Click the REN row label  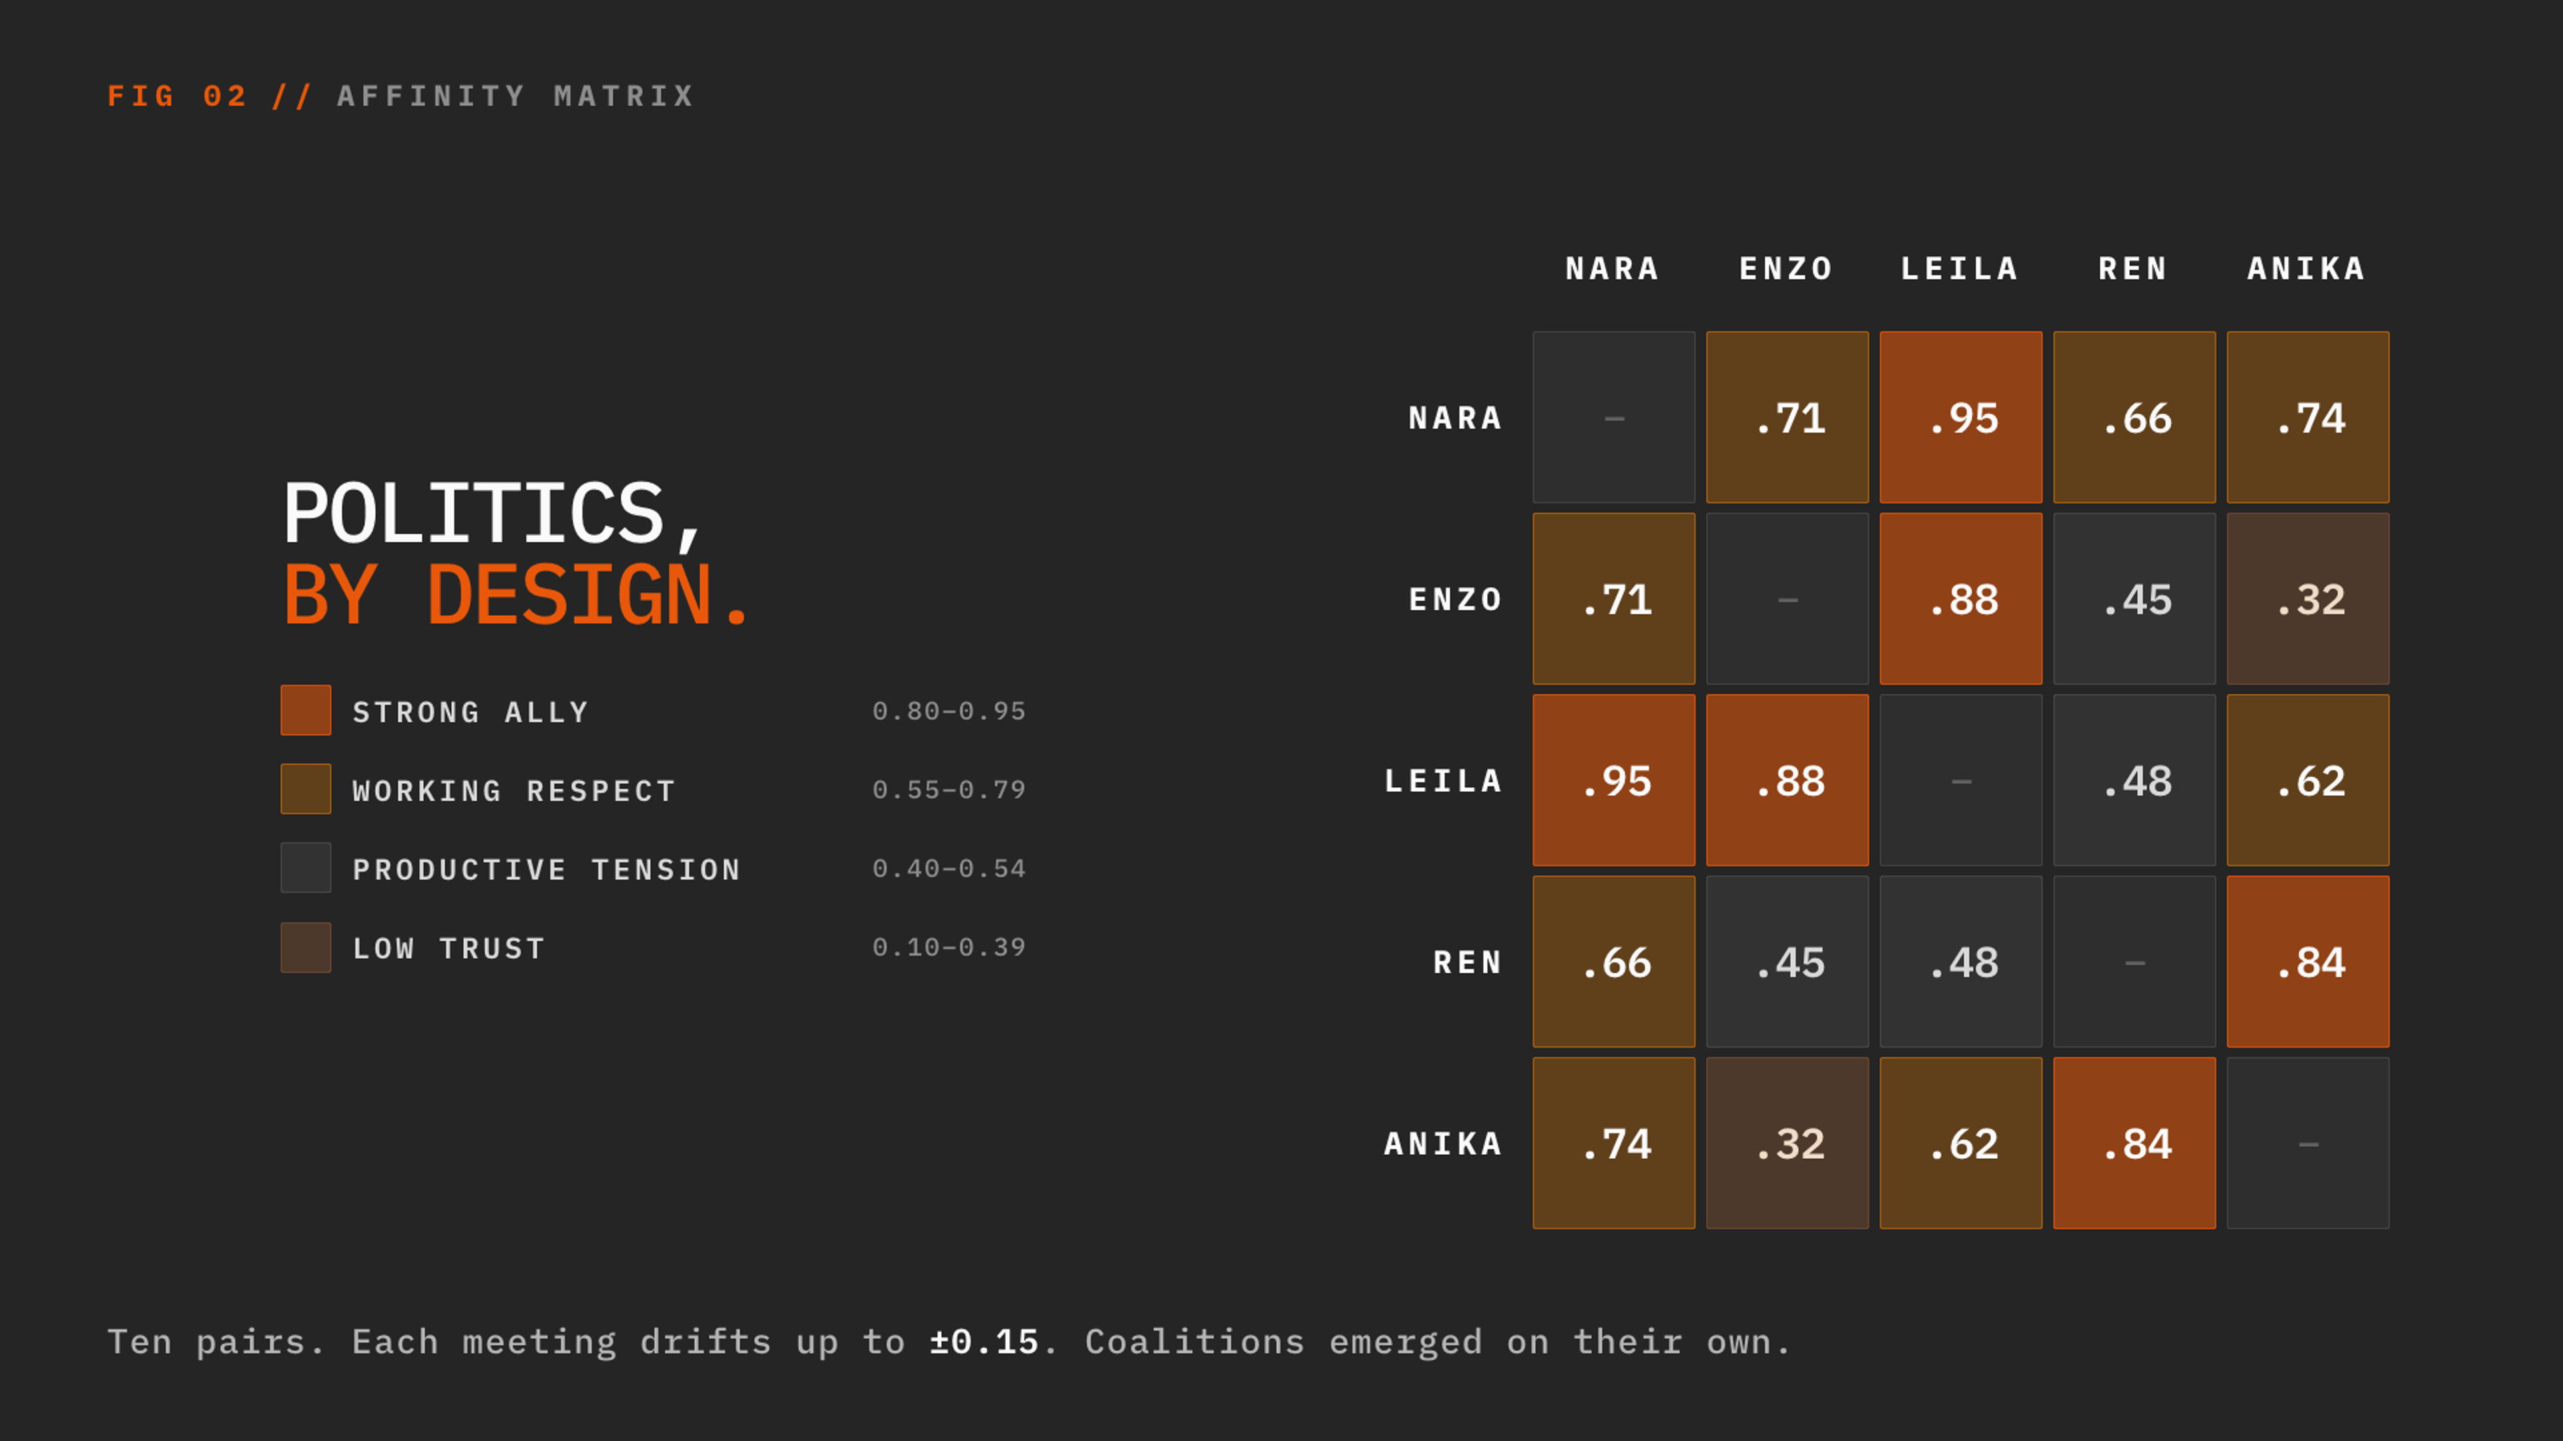point(1468,961)
